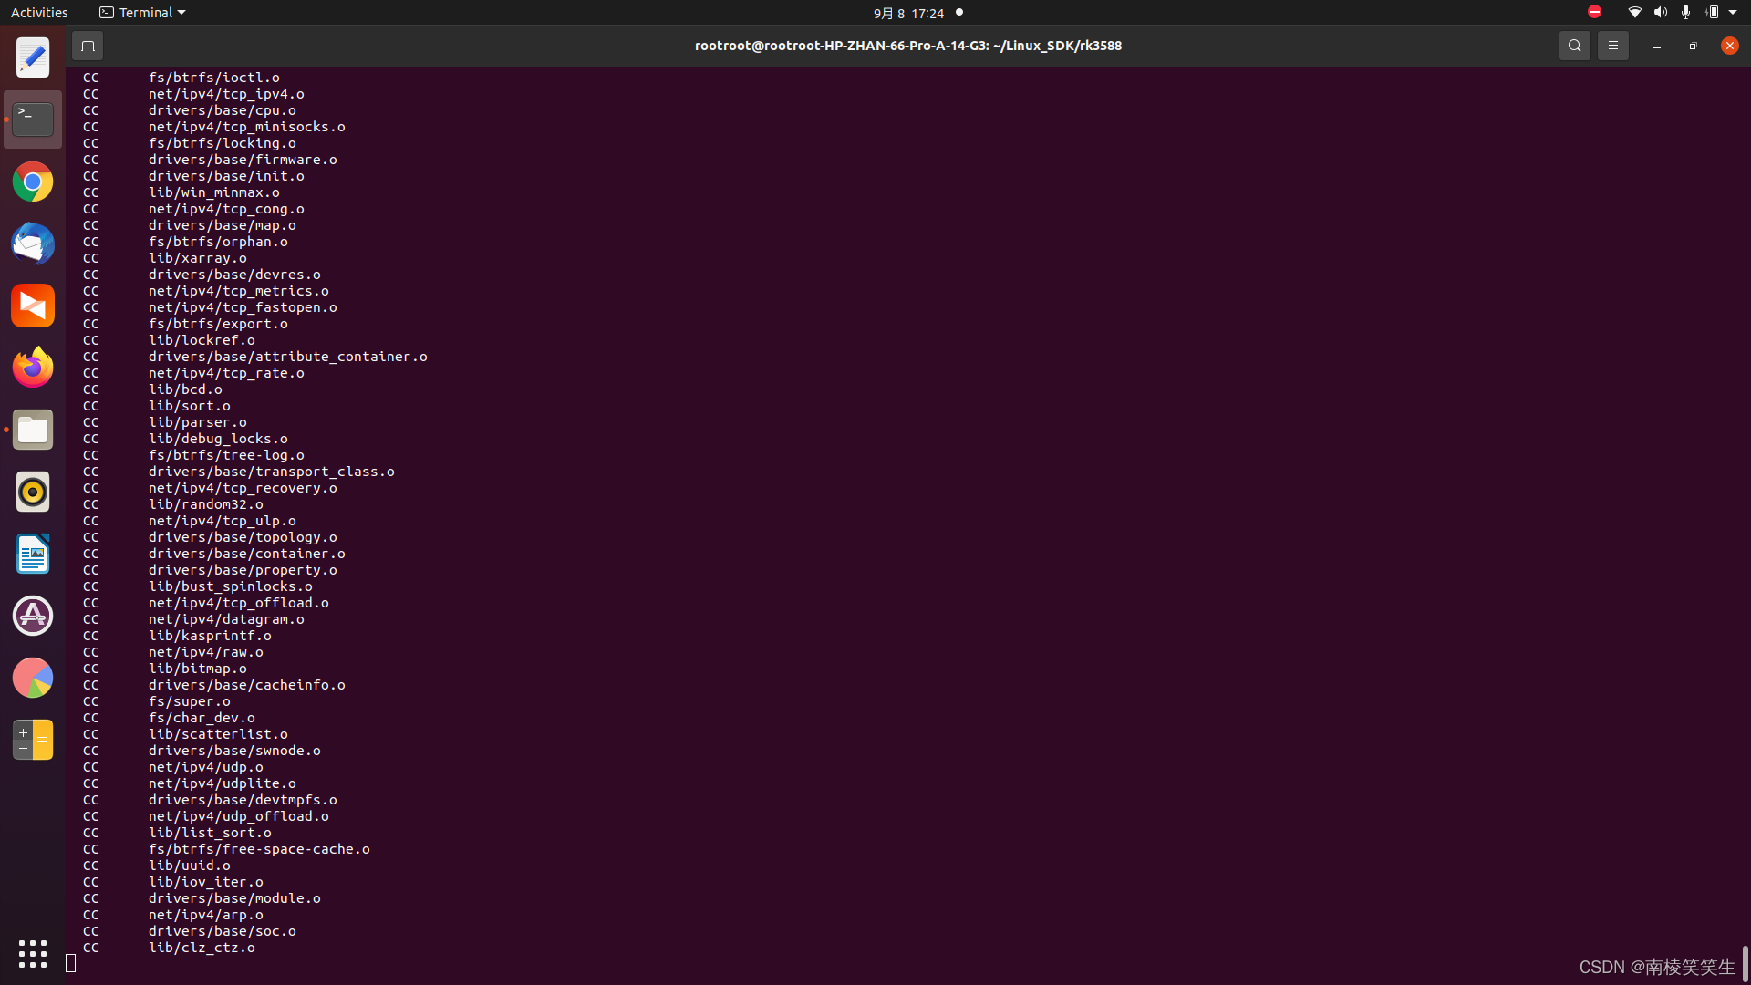Open the Files manager in the dock

(x=32, y=430)
